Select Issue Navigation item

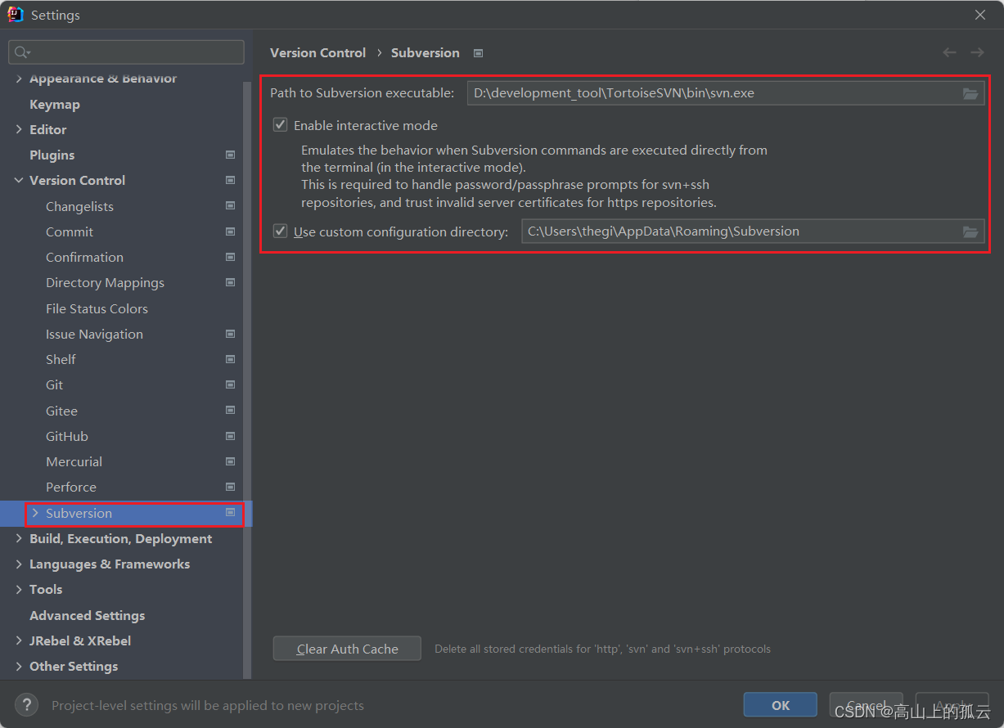94,334
